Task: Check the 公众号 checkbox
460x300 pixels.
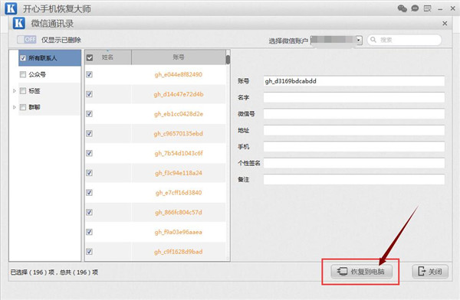Action: 23,74
